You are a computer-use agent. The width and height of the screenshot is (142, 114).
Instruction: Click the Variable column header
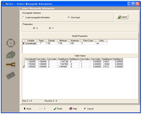pyautogui.click(x=31, y=40)
